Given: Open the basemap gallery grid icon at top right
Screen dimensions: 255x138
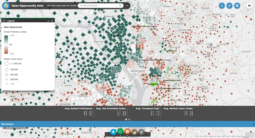Looking at the screenshot, I should pyautogui.click(x=237, y=6).
